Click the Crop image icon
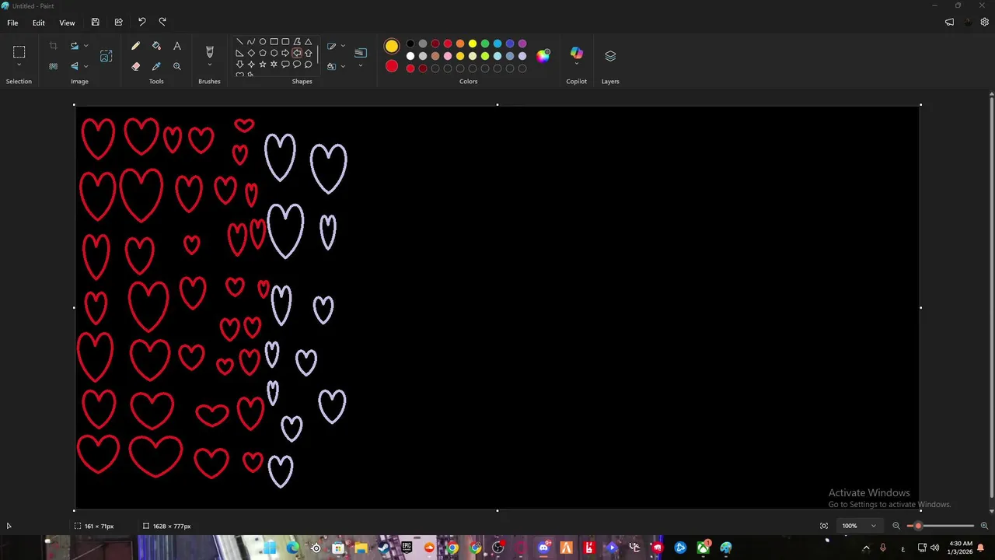995x560 pixels. point(53,47)
